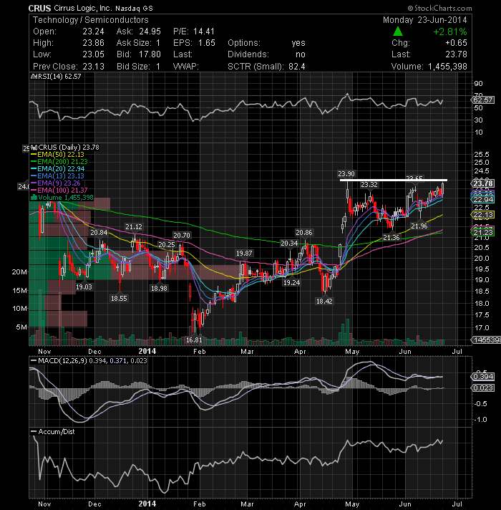The width and height of the screenshot is (501, 510).
Task: Click the 23.32 high price label
Action: (369, 184)
